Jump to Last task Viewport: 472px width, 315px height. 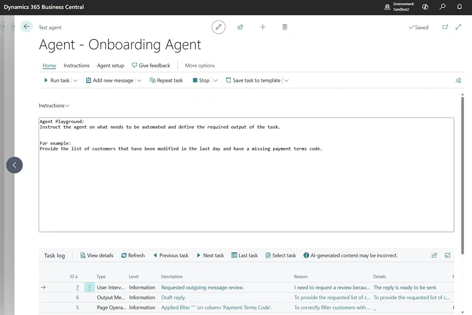(x=244, y=256)
